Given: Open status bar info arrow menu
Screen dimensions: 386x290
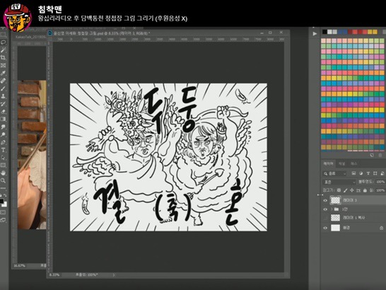Looking at the screenshot, I should [114, 274].
